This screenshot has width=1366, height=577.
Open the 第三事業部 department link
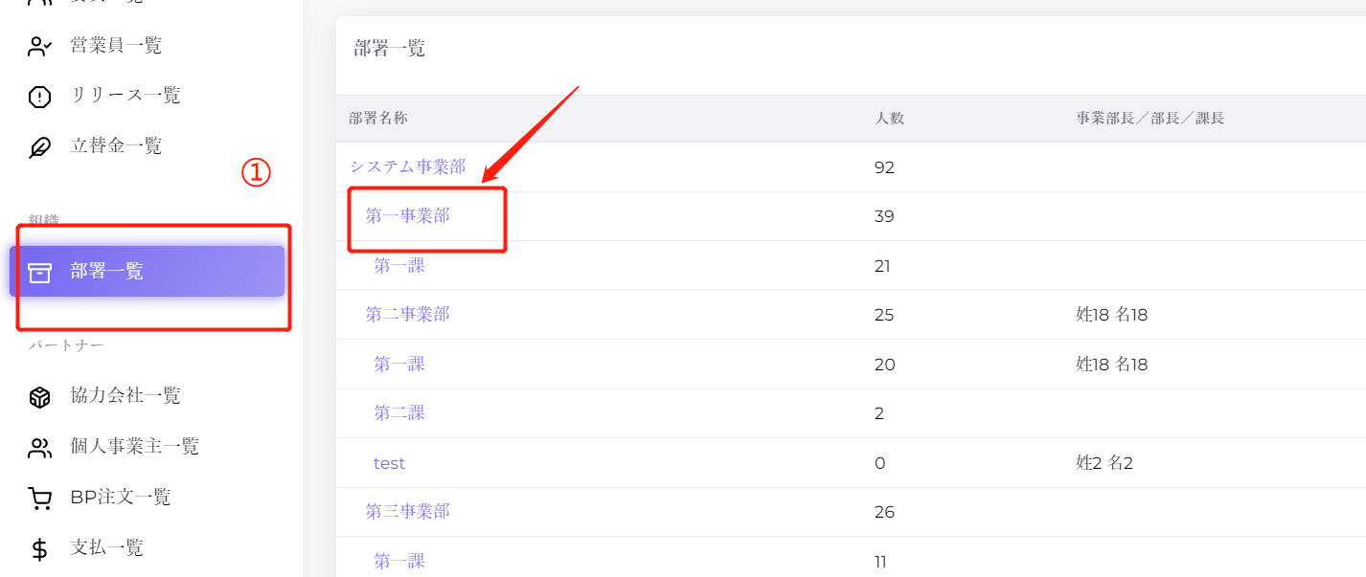(407, 511)
